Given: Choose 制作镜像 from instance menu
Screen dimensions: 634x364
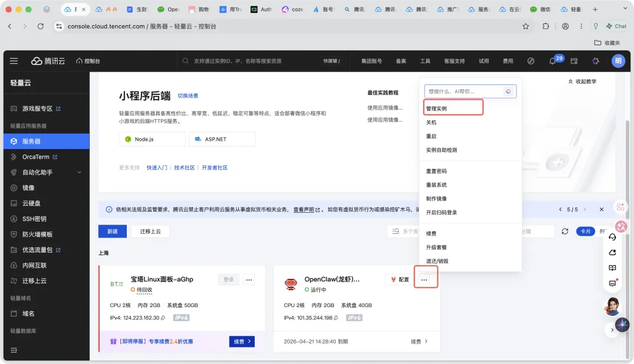Looking at the screenshot, I should coord(436,199).
